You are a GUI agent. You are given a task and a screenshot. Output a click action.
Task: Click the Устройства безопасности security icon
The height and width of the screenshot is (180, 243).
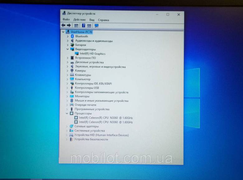[71, 139]
